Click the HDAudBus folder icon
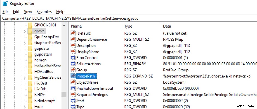This screenshot has width=257, height=109. (30, 72)
